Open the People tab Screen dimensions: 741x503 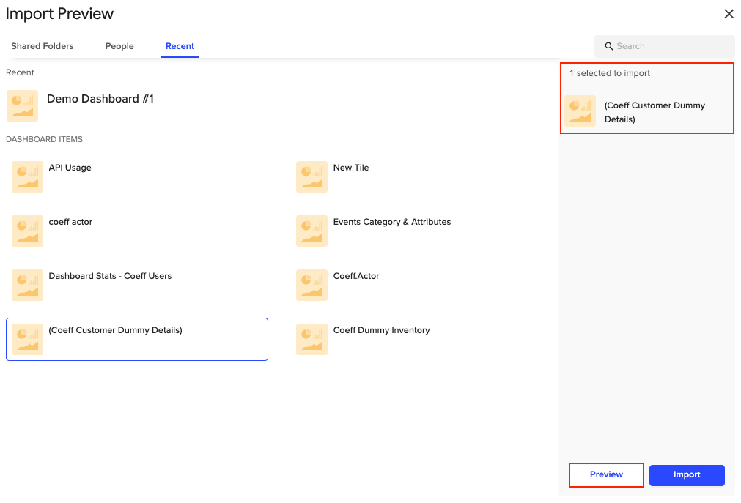[119, 46]
